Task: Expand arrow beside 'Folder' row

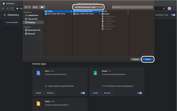Action: [x=71, y=11]
